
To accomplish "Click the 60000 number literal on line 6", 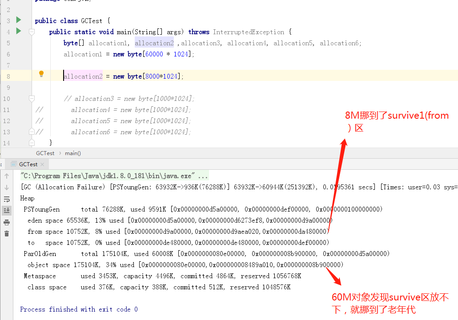I will pos(154,54).
